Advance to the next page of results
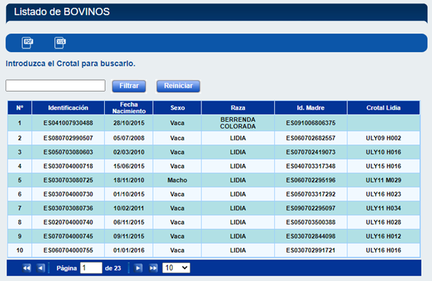 tap(139, 268)
